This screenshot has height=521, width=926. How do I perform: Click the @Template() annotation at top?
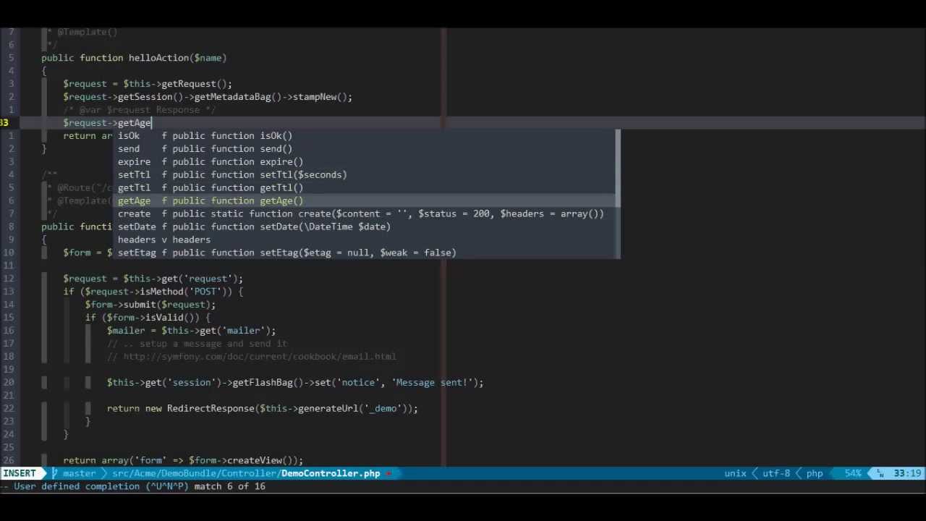(x=87, y=32)
